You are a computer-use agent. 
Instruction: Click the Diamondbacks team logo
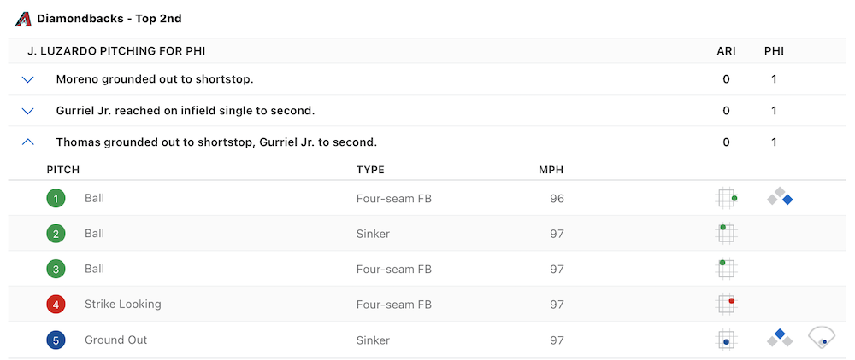[x=24, y=18]
